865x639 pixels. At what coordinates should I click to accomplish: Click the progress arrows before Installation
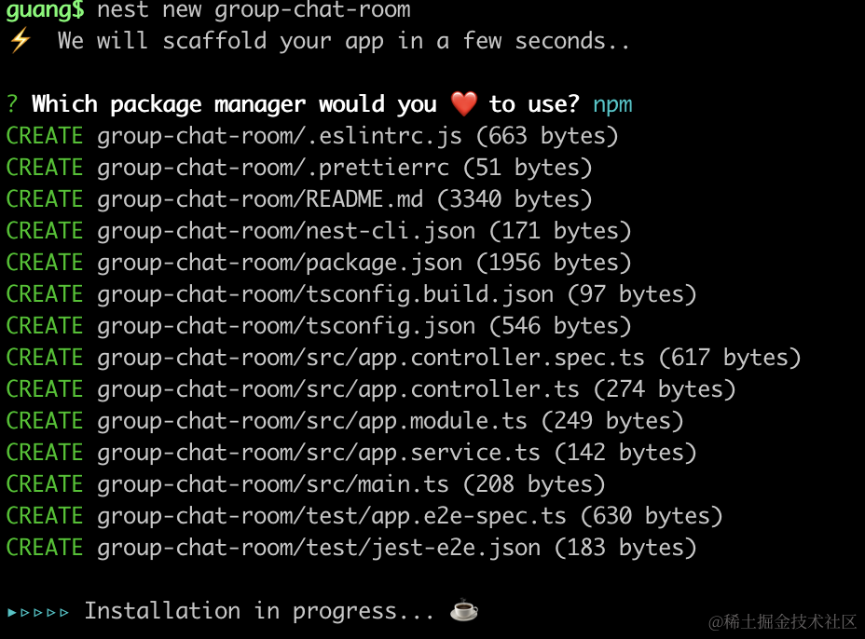pos(38,612)
